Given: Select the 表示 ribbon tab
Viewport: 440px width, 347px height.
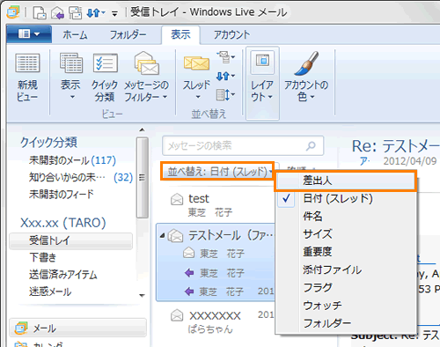Looking at the screenshot, I should pyautogui.click(x=180, y=34).
